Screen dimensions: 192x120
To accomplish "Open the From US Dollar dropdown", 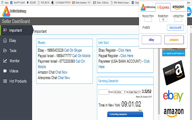I will (119, 92).
